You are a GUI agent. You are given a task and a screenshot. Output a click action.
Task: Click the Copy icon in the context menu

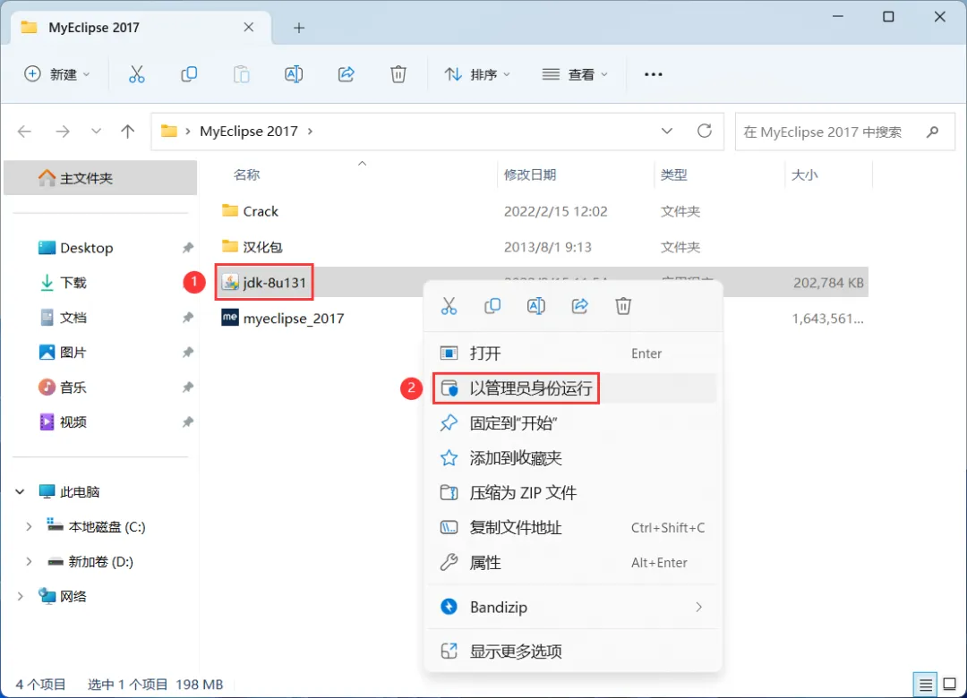[x=492, y=306]
